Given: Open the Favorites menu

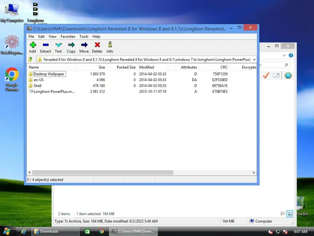Looking at the screenshot, I should point(68,37).
